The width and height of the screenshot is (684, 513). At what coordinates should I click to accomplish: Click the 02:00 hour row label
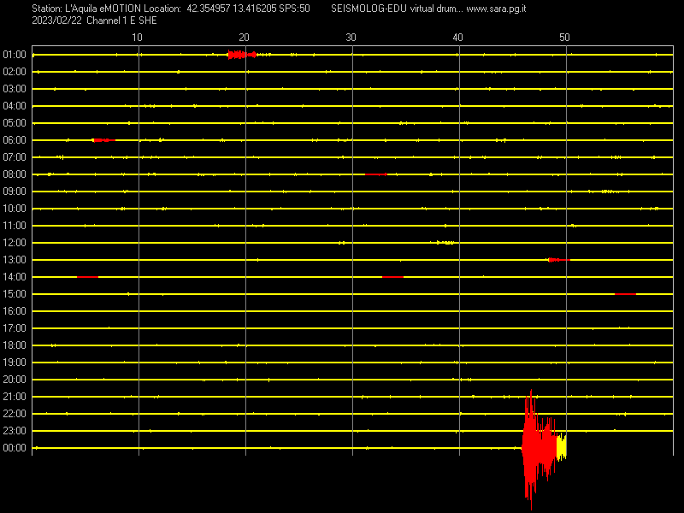point(15,72)
